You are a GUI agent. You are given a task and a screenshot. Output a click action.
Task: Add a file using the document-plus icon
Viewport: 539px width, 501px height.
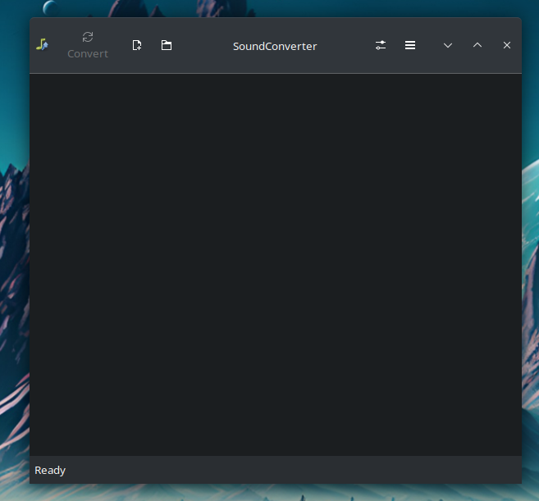pos(137,45)
